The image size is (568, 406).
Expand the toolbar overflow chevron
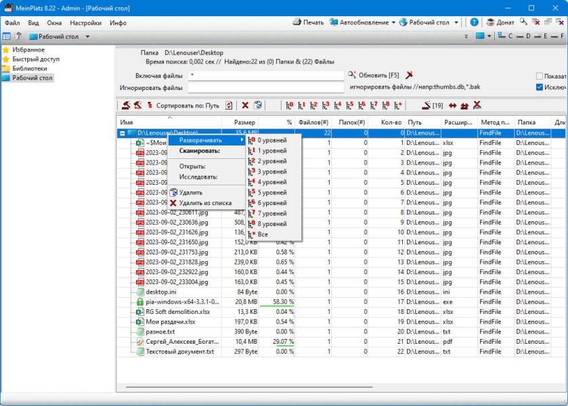(466, 37)
